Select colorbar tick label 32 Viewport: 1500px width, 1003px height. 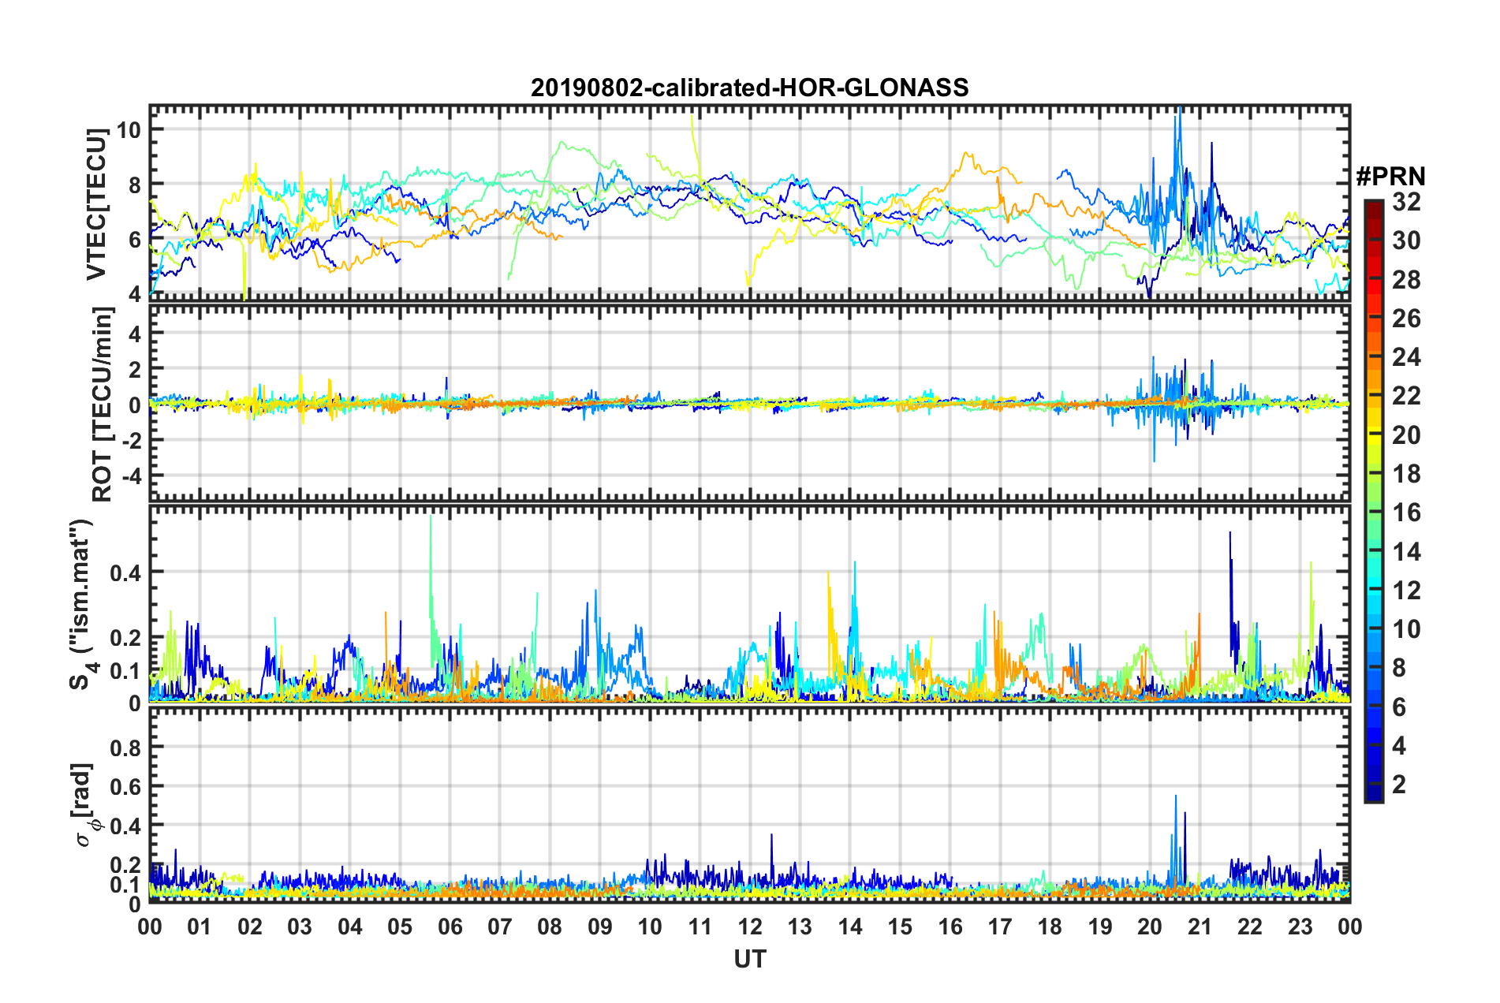tap(1406, 202)
